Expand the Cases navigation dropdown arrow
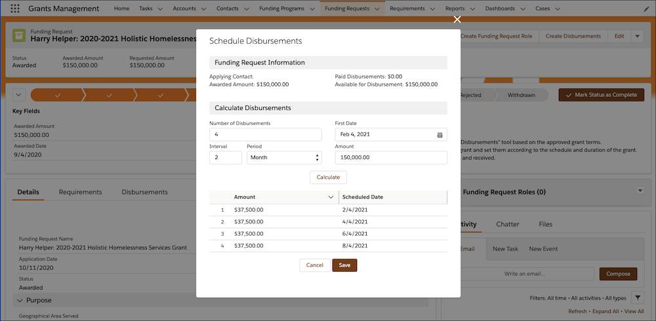The width and height of the screenshot is (656, 321). tap(558, 9)
